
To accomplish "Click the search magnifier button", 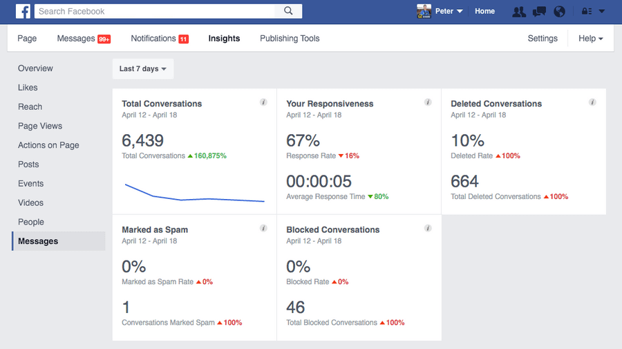I will click(x=288, y=11).
